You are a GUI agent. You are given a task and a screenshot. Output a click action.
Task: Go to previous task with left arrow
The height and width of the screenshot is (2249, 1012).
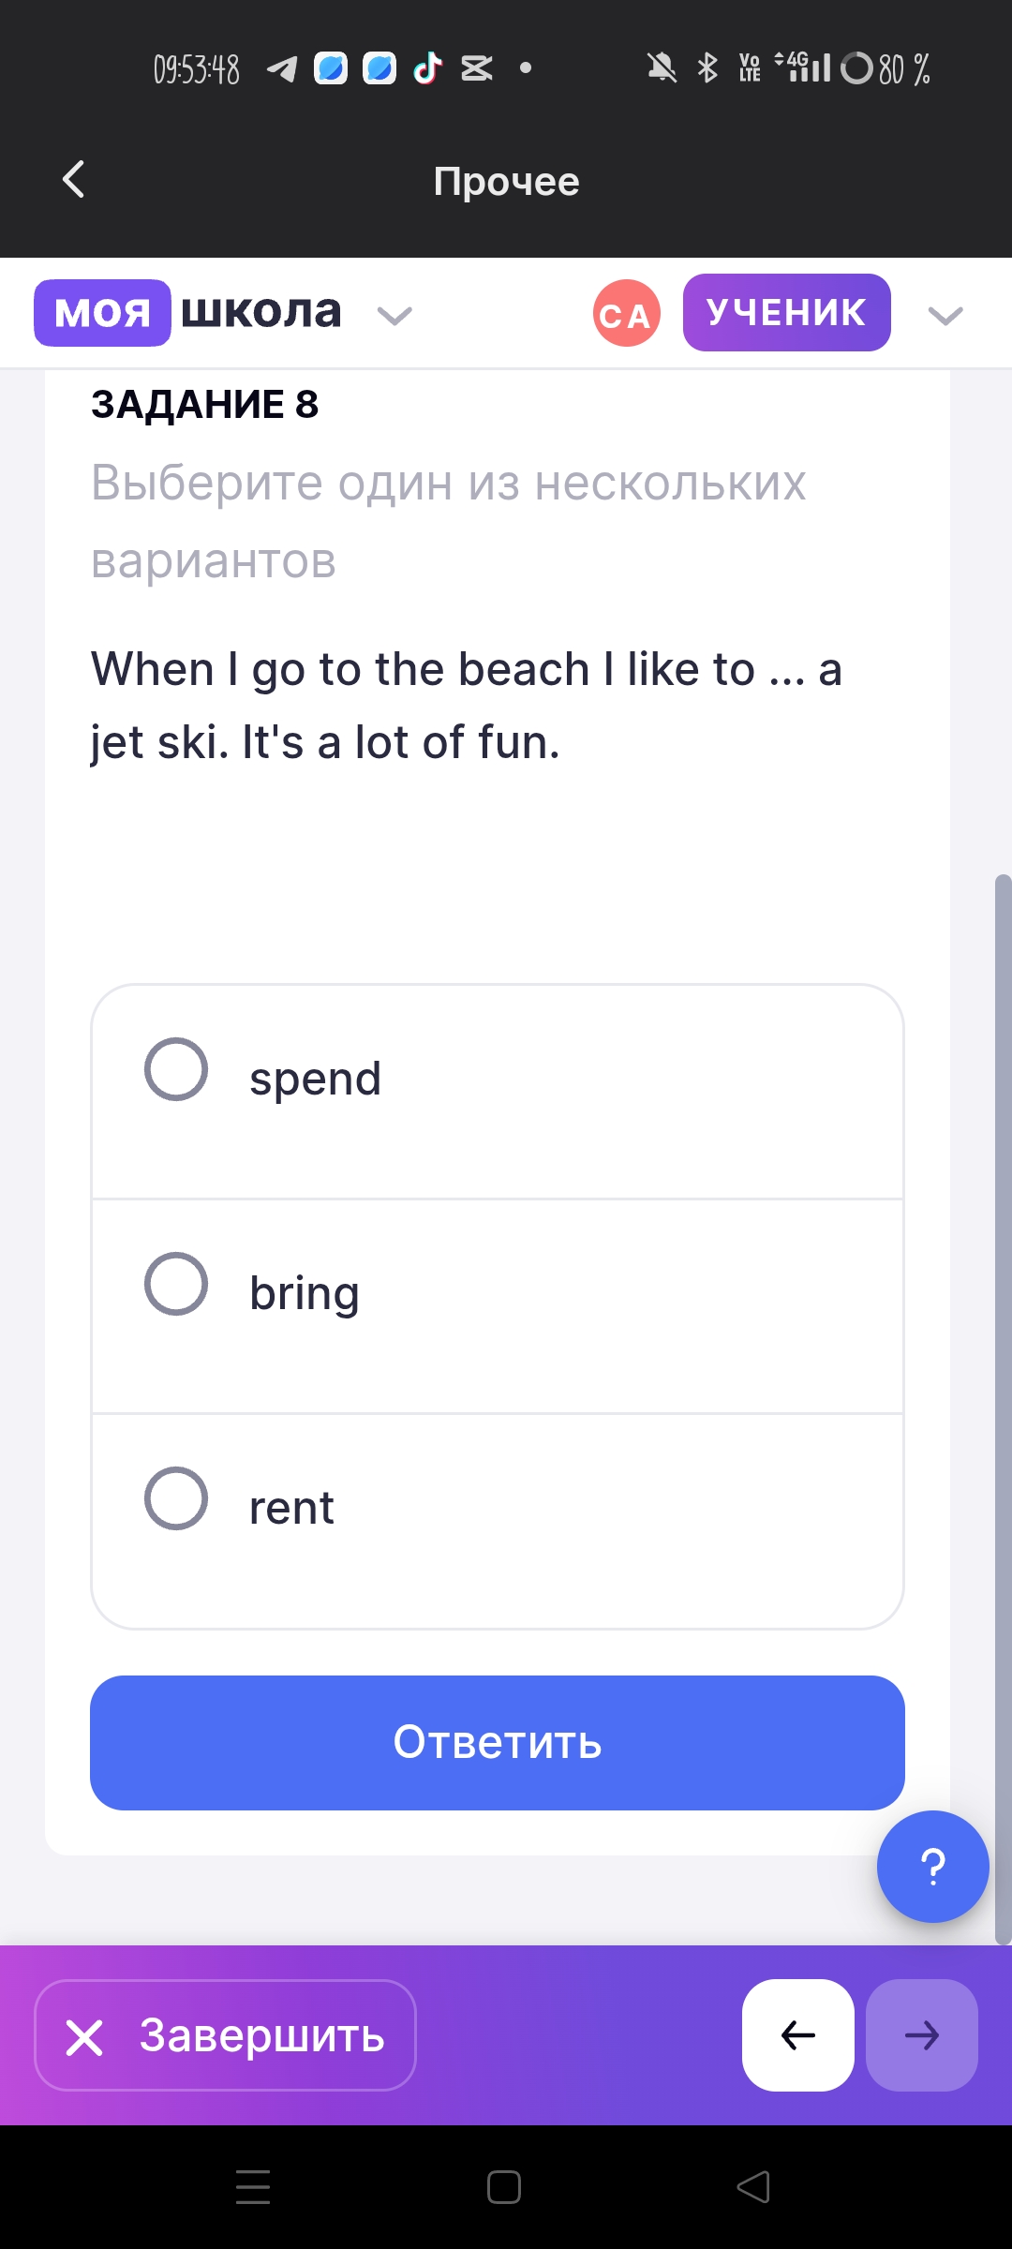(798, 2035)
